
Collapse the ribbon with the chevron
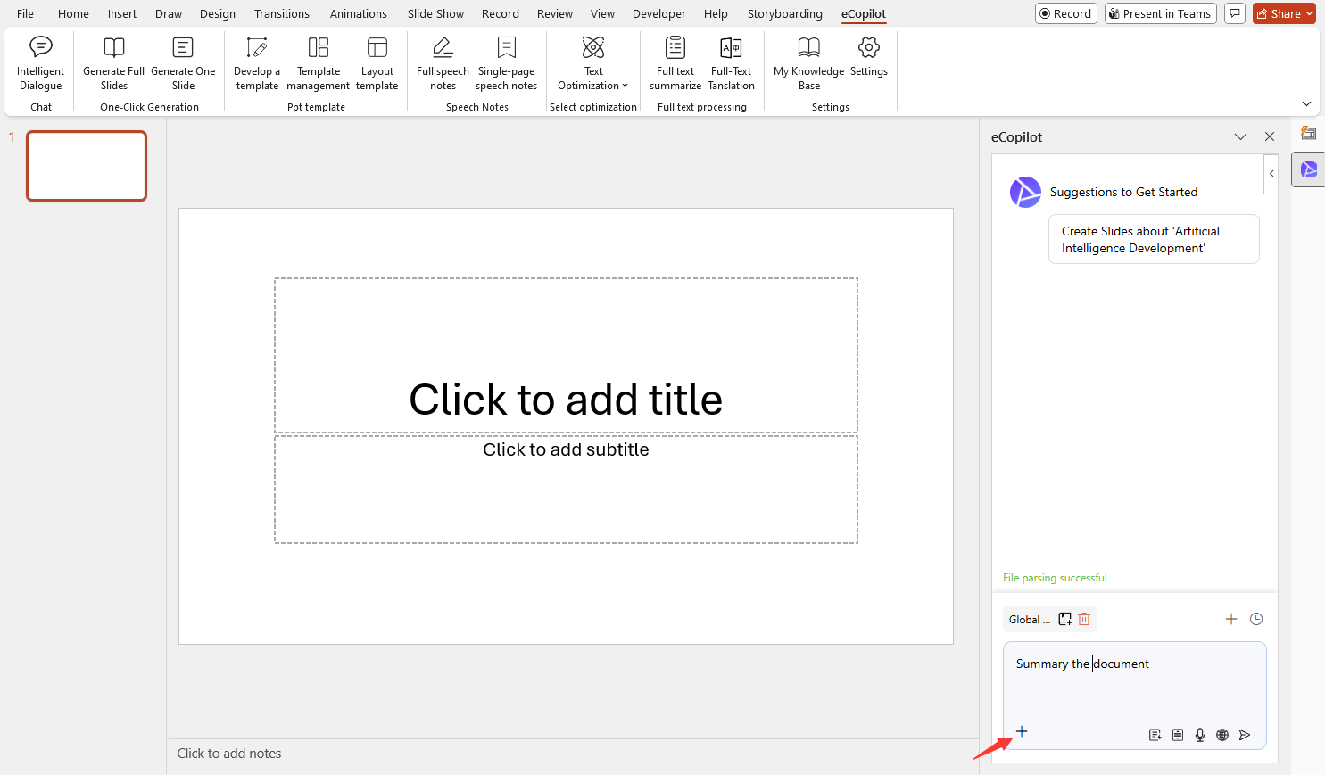pos(1306,104)
